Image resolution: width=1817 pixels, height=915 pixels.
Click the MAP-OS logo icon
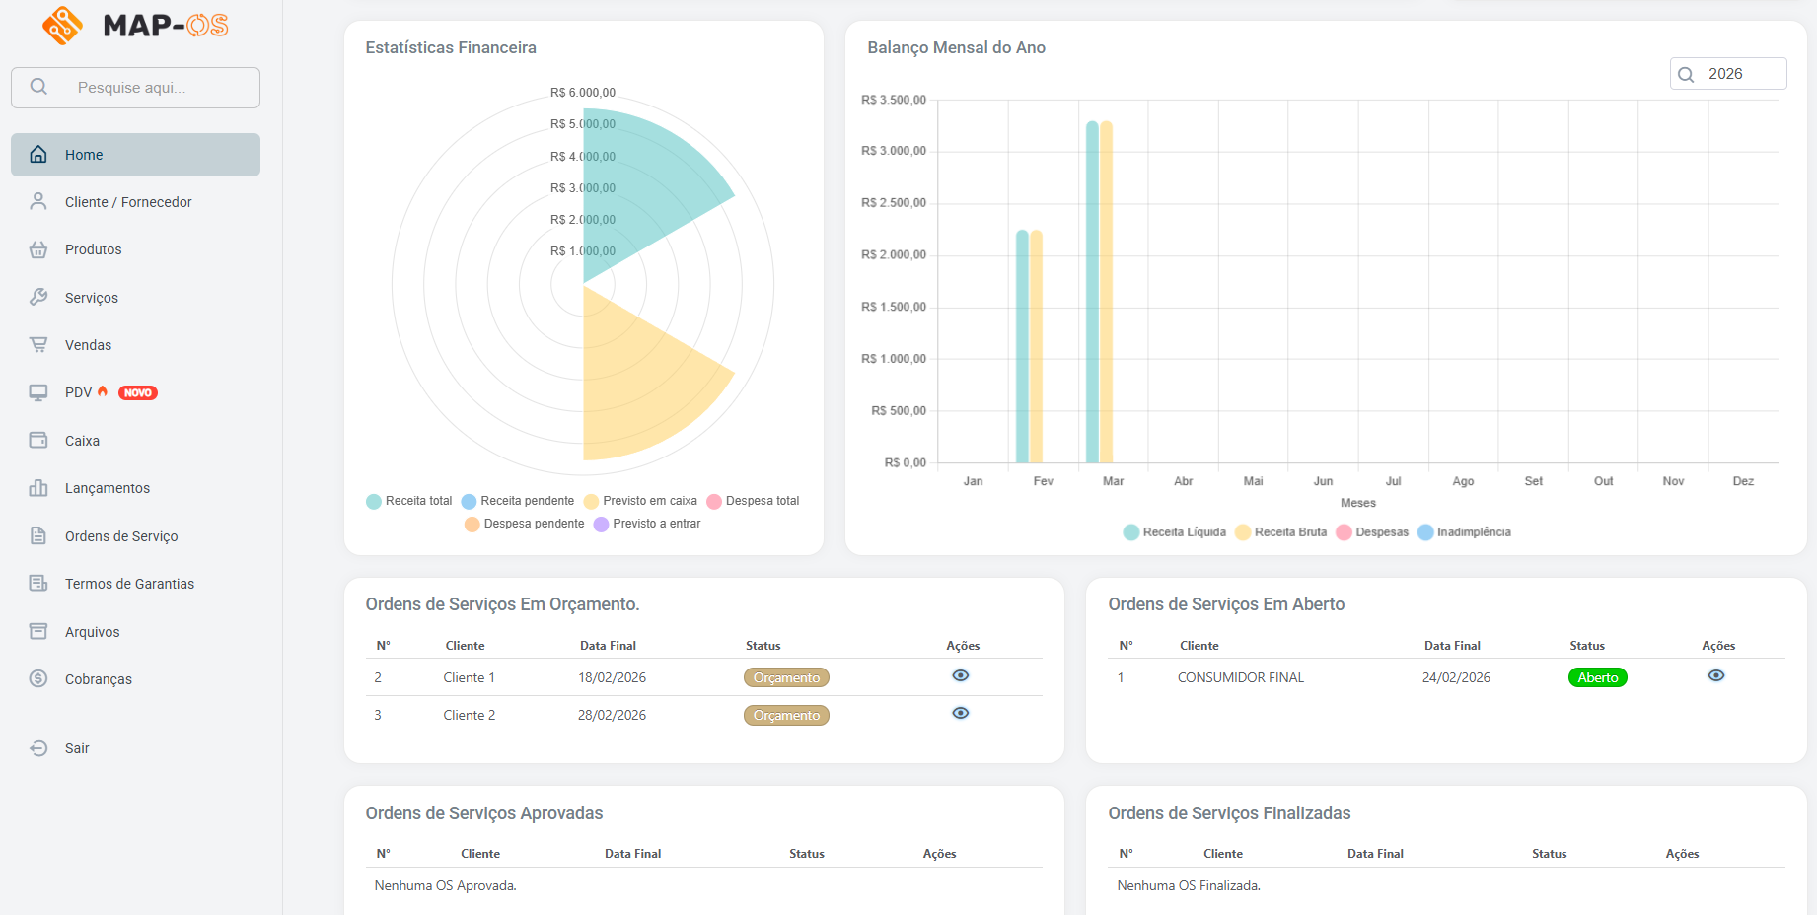pyautogui.click(x=62, y=26)
